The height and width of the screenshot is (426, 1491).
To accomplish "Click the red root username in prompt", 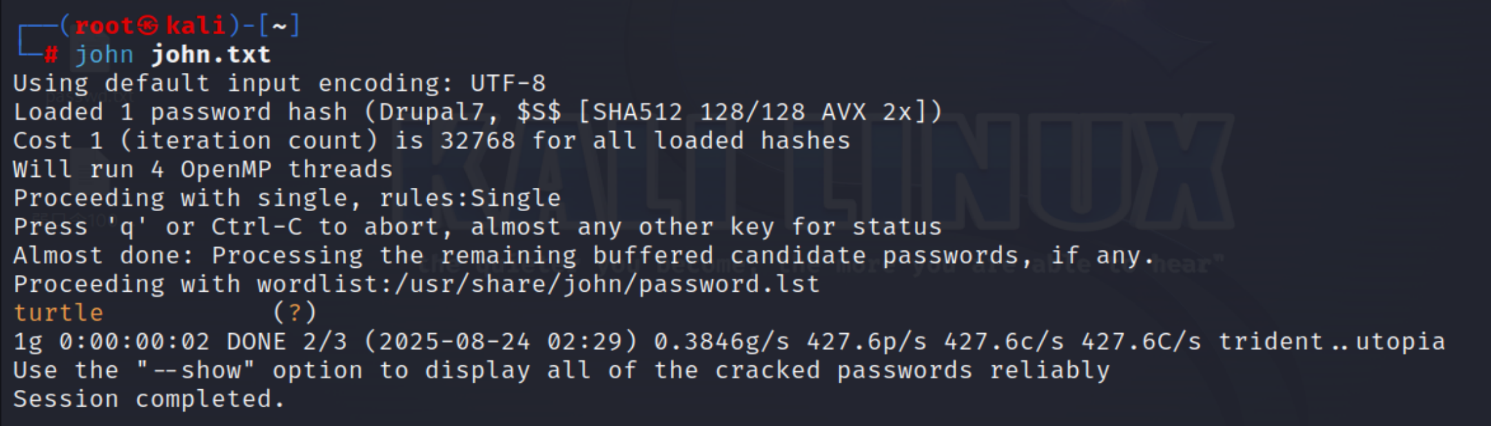I will point(104,26).
